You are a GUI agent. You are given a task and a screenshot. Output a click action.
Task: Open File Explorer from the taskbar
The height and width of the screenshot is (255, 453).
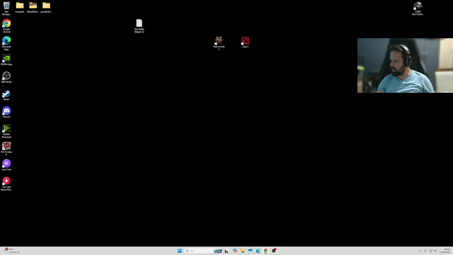point(242,251)
